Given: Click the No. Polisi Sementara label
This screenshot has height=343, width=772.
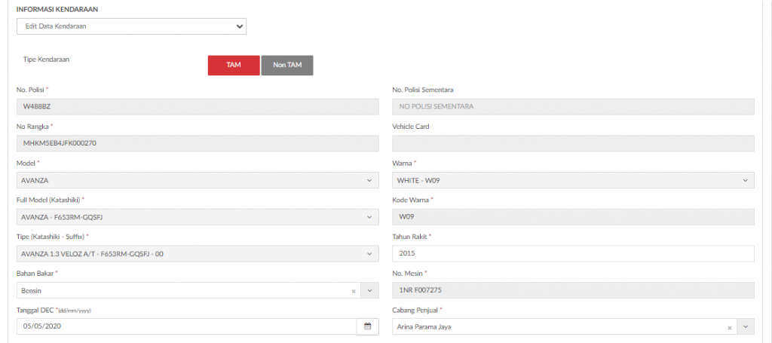Looking at the screenshot, I should coord(422,90).
